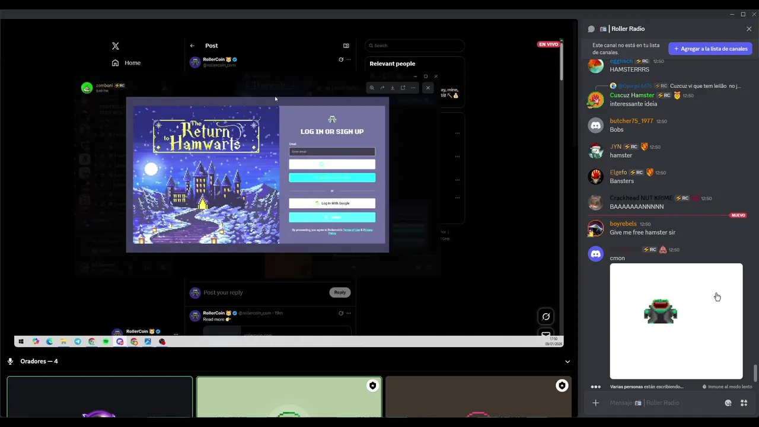Open boyrebels avatar in chat
759x427 pixels.
595,228
